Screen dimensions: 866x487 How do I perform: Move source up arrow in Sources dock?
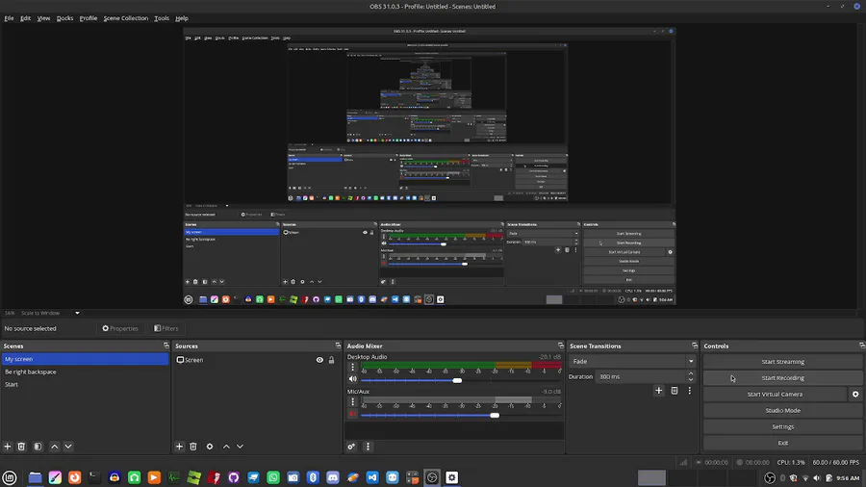pyautogui.click(x=226, y=447)
